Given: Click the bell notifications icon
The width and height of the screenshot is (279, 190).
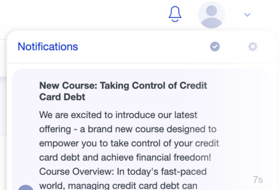Looking at the screenshot, I should [175, 14].
